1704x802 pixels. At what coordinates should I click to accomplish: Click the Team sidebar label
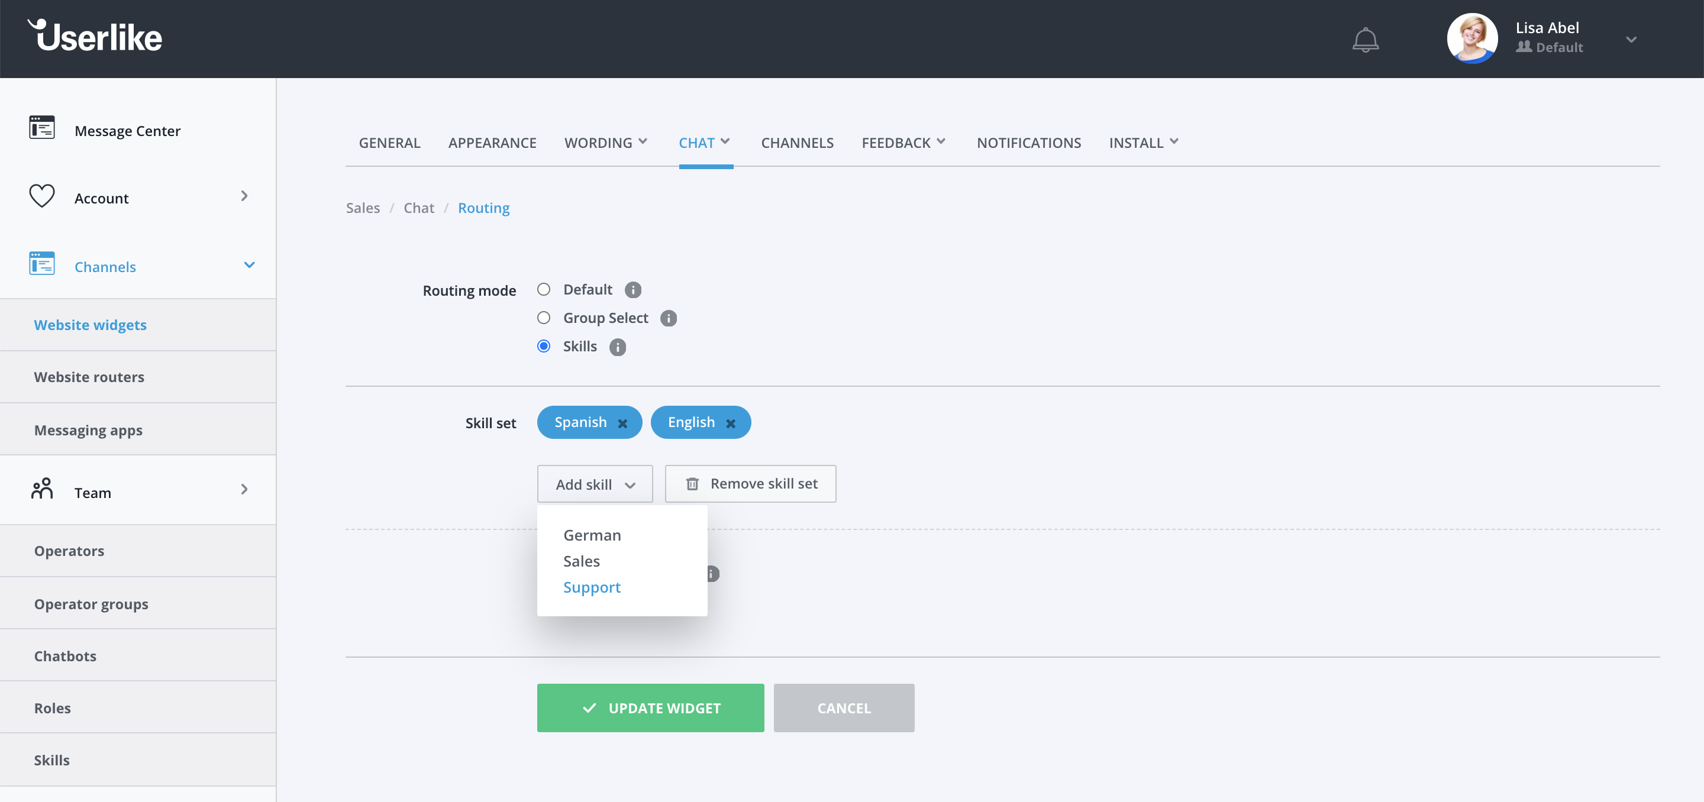click(x=93, y=493)
